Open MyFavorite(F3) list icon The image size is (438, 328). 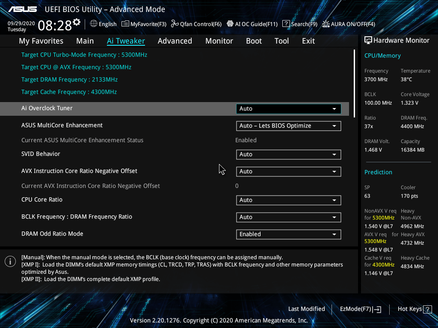125,24
